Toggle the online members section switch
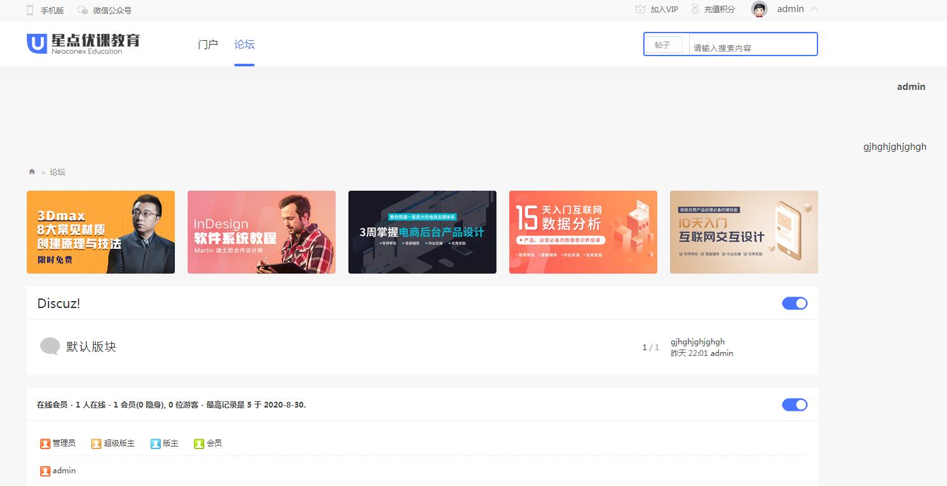947x486 pixels. coord(794,405)
